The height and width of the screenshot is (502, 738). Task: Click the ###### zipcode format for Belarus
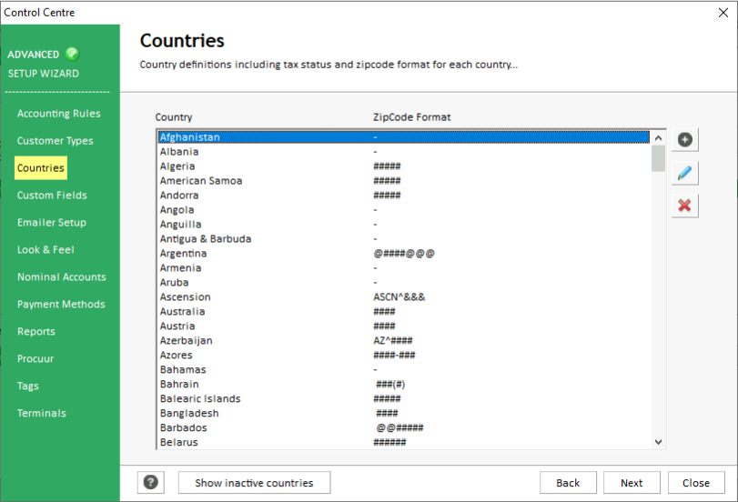pos(389,442)
